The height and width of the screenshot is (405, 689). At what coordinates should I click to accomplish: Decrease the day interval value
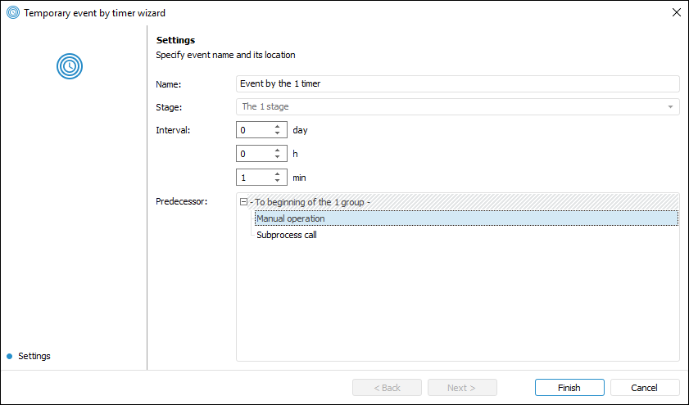coord(278,133)
